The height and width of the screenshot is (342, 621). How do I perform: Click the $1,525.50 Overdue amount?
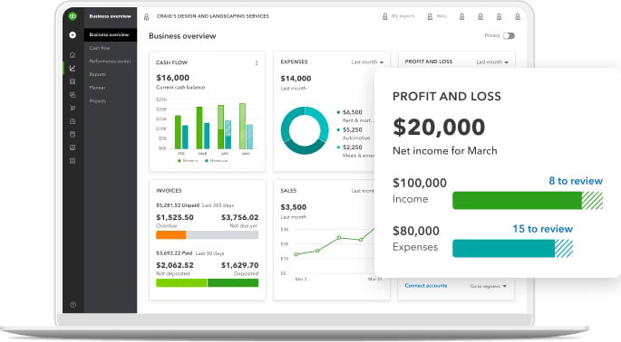[x=175, y=217]
